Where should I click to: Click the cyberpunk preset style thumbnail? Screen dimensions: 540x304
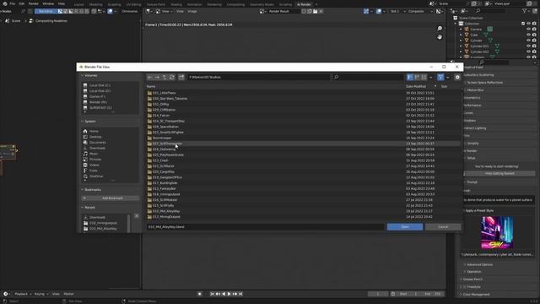pyautogui.click(x=497, y=233)
